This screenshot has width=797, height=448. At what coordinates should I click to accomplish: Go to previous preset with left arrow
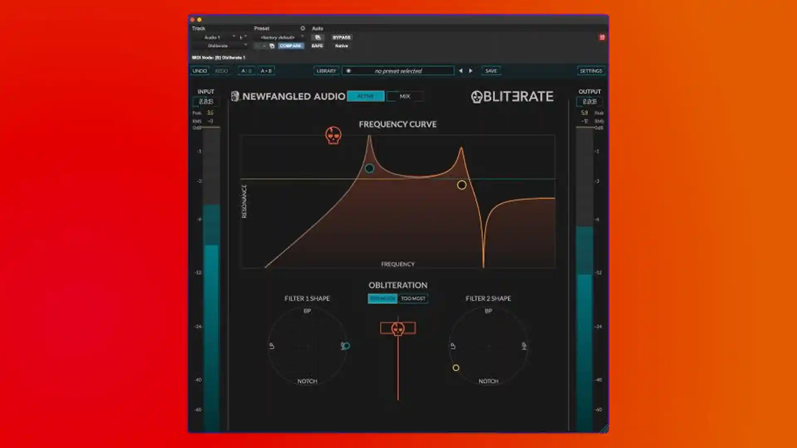point(460,71)
